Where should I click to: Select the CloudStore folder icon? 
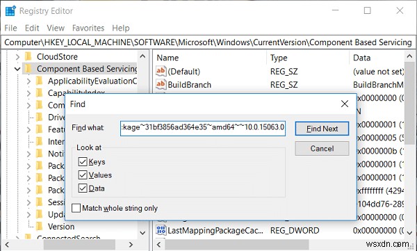pyautogui.click(x=28, y=57)
